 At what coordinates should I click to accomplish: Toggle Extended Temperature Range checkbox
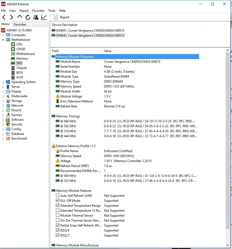click(58, 205)
